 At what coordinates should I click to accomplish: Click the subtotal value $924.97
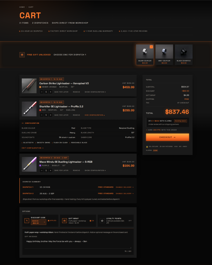tap(185, 87)
